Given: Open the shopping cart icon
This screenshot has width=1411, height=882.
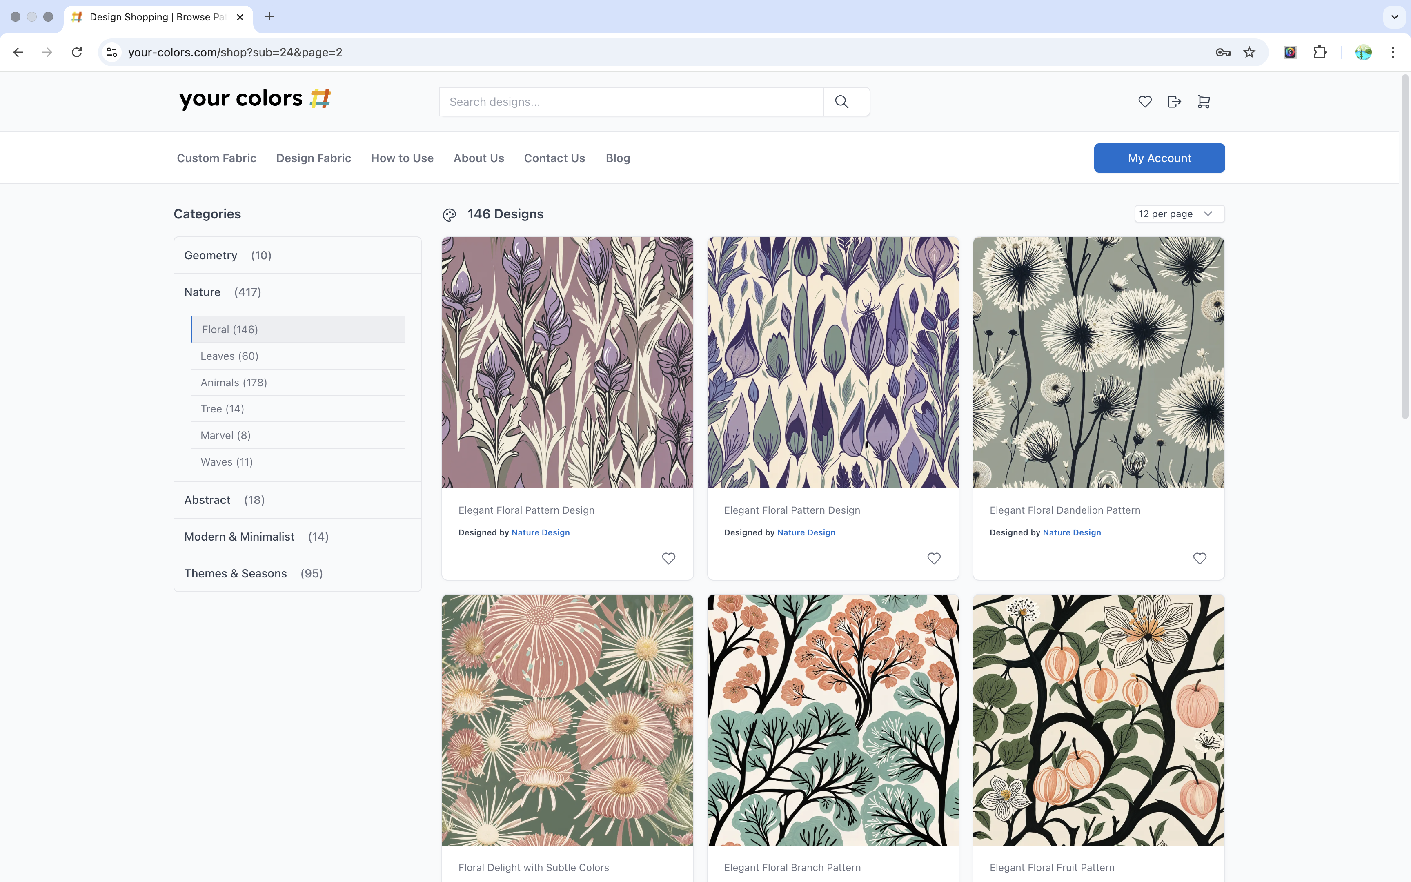Looking at the screenshot, I should point(1204,102).
